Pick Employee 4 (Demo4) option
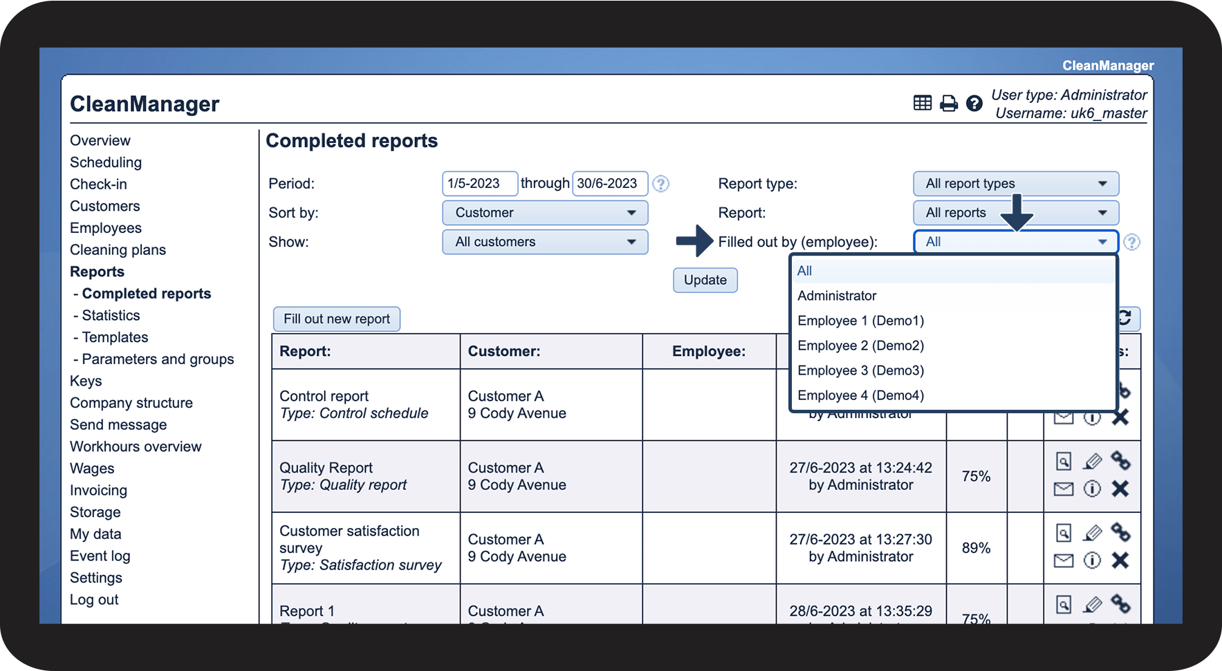 [860, 395]
